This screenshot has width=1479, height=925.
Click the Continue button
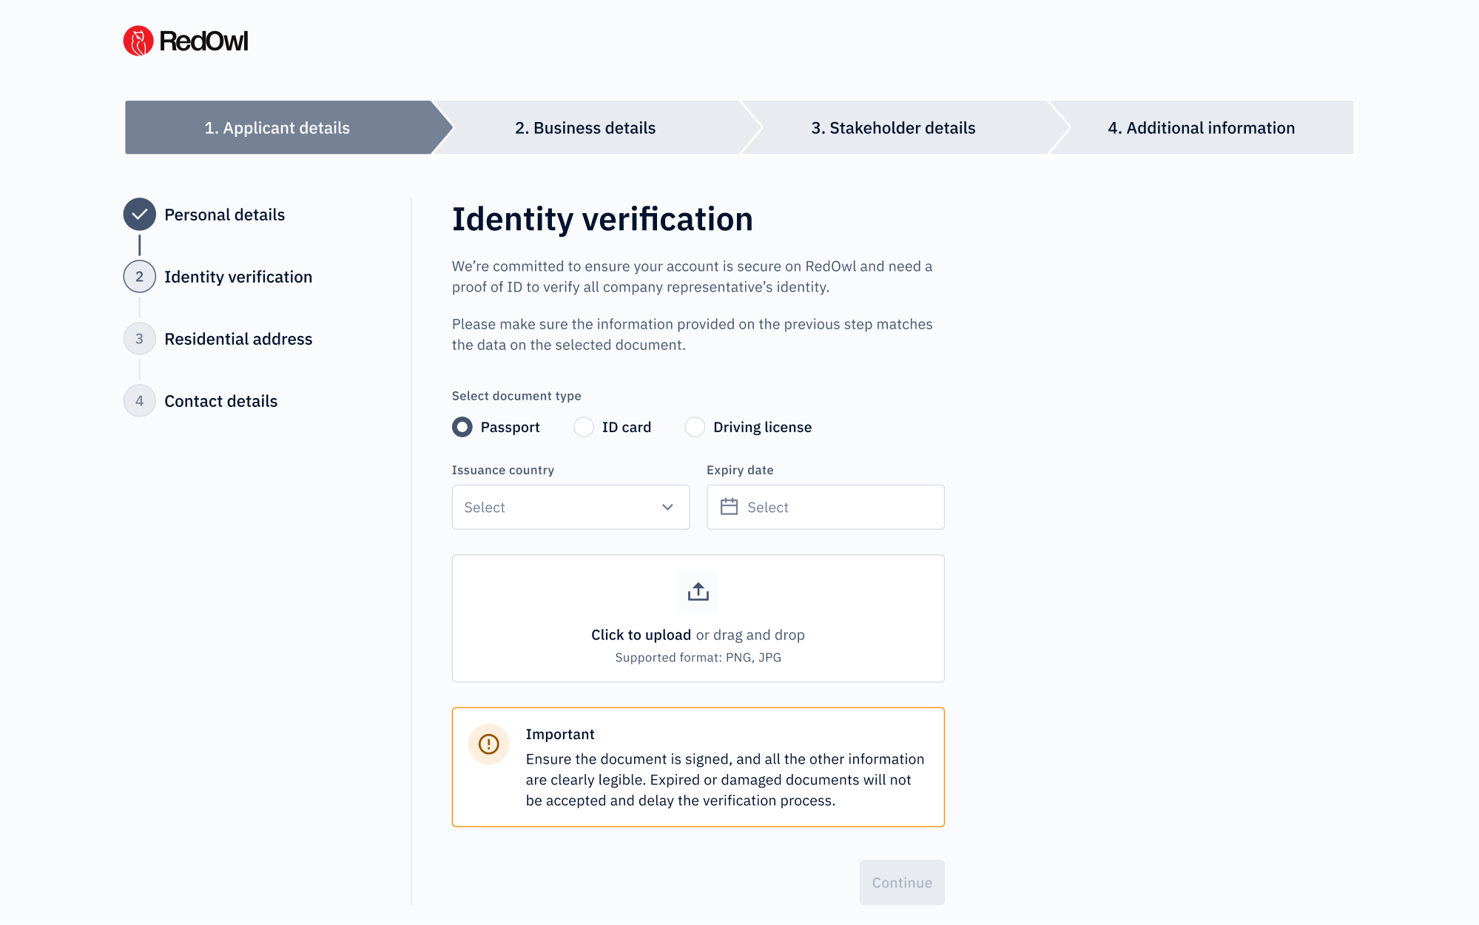901,882
